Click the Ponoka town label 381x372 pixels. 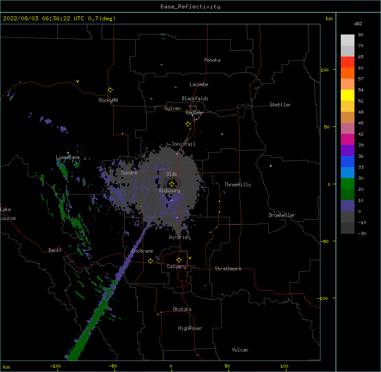pyautogui.click(x=212, y=60)
